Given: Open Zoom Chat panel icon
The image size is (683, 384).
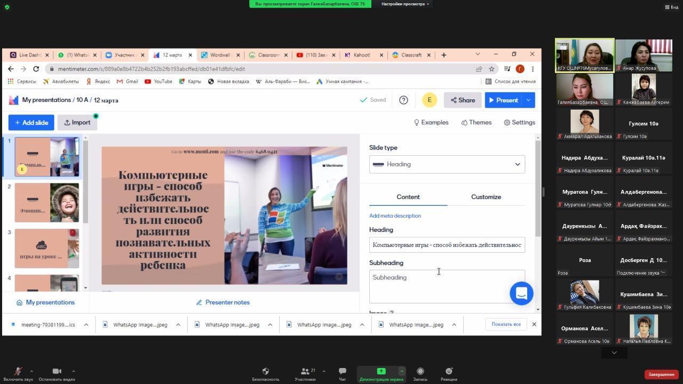Looking at the screenshot, I should [342, 371].
